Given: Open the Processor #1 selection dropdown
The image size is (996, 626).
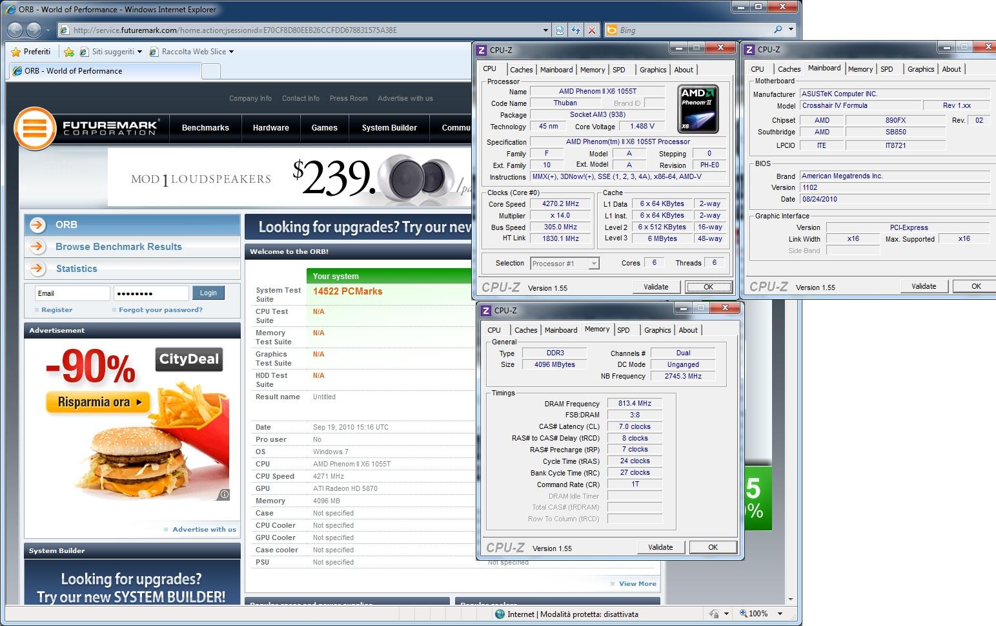Looking at the screenshot, I should pyautogui.click(x=594, y=264).
